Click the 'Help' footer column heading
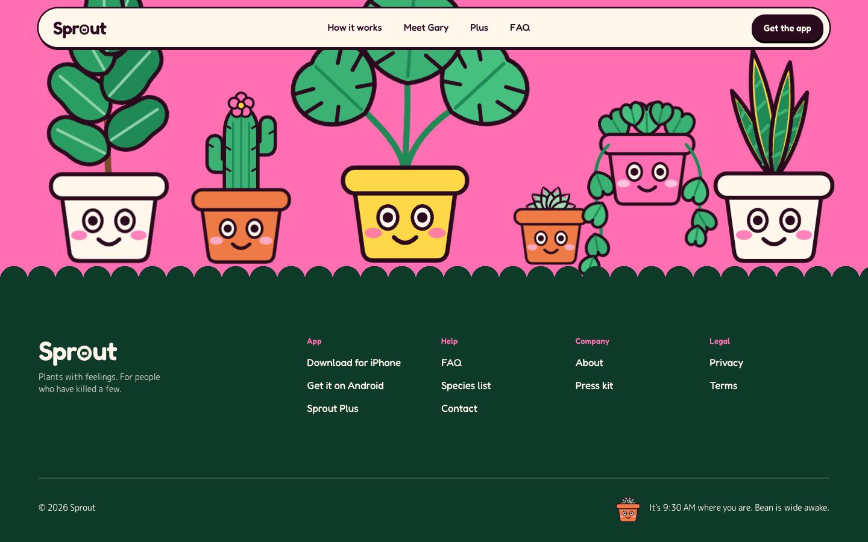Viewport: 868px width, 542px height. (449, 341)
